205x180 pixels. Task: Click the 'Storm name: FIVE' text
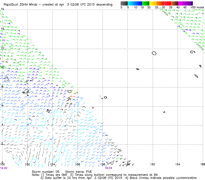pos(79,172)
